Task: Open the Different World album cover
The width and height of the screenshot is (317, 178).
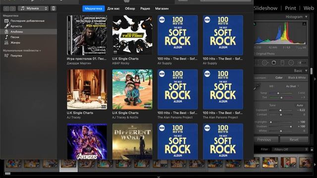Action: [132, 141]
